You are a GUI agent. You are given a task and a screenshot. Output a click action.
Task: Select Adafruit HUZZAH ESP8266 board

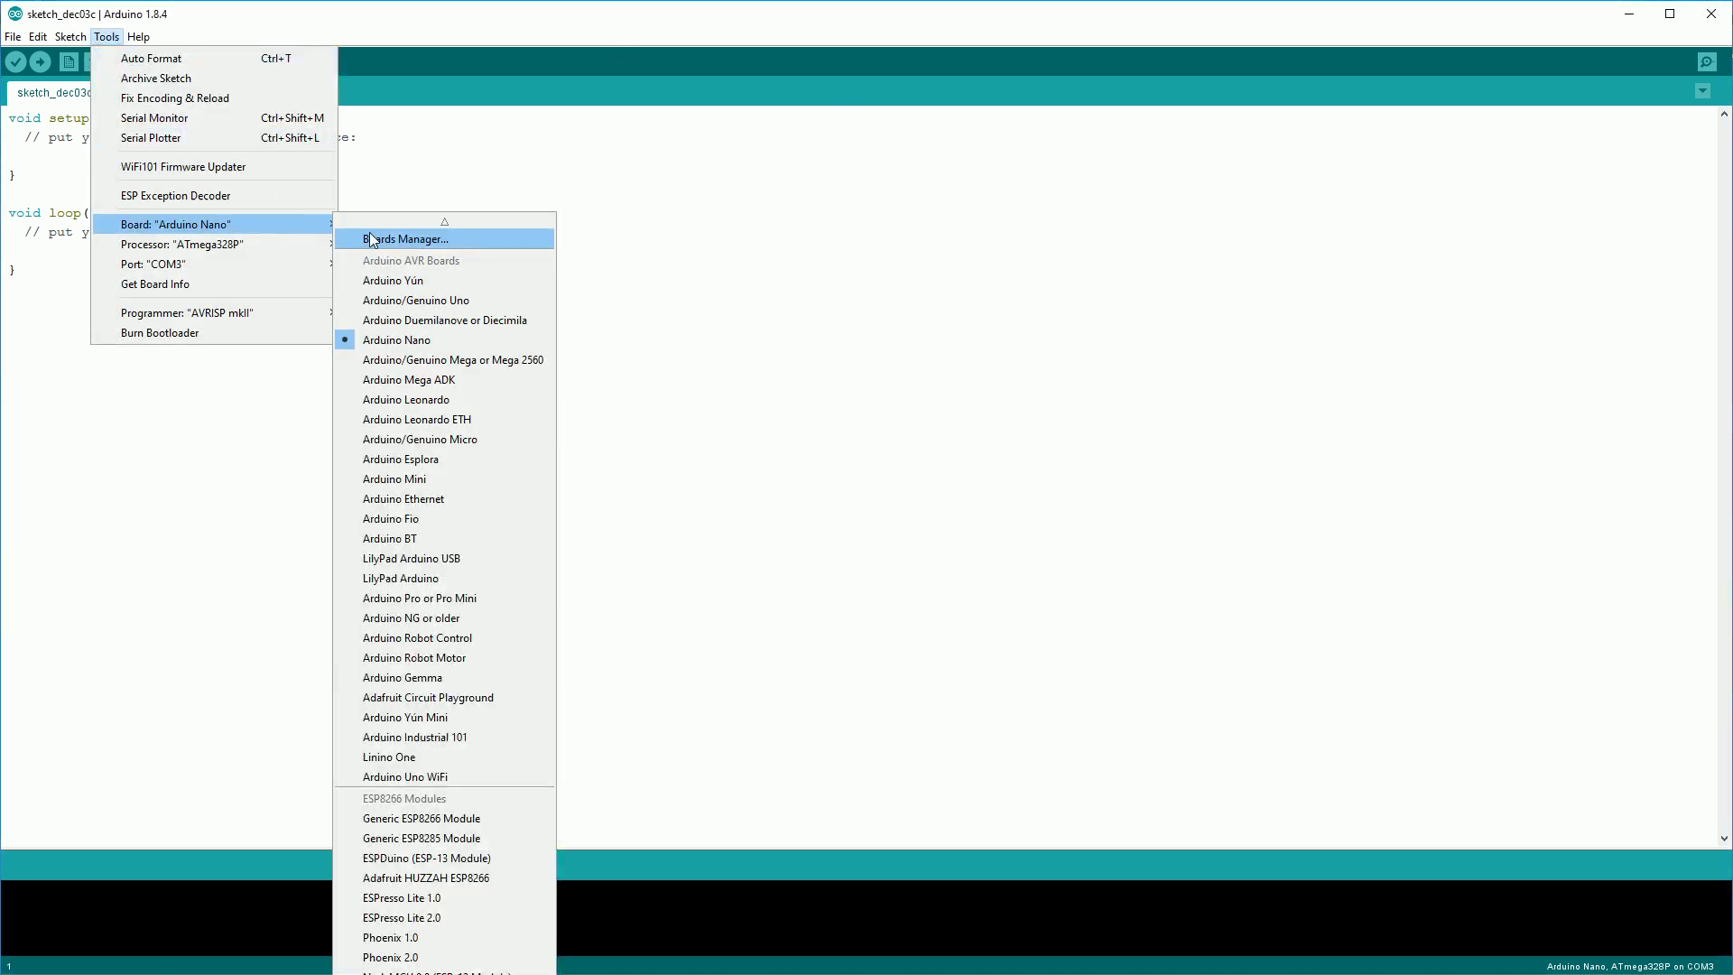point(425,877)
